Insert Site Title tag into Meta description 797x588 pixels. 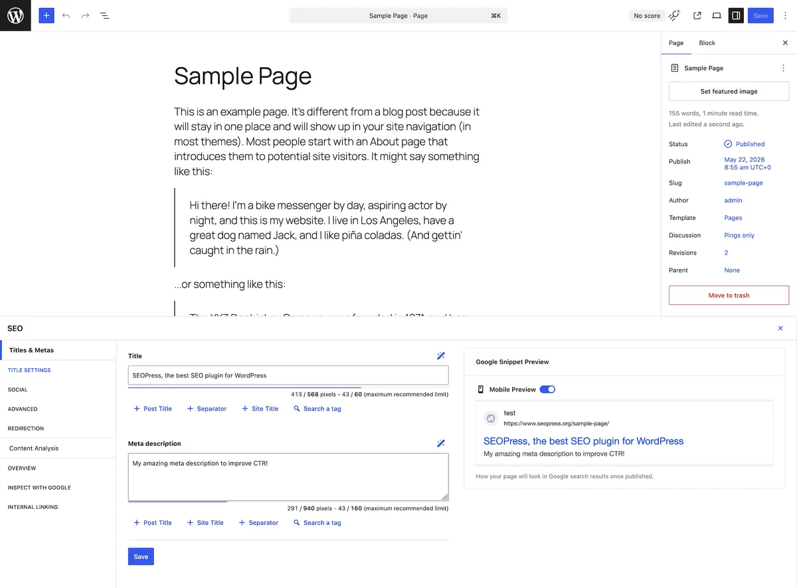click(205, 522)
